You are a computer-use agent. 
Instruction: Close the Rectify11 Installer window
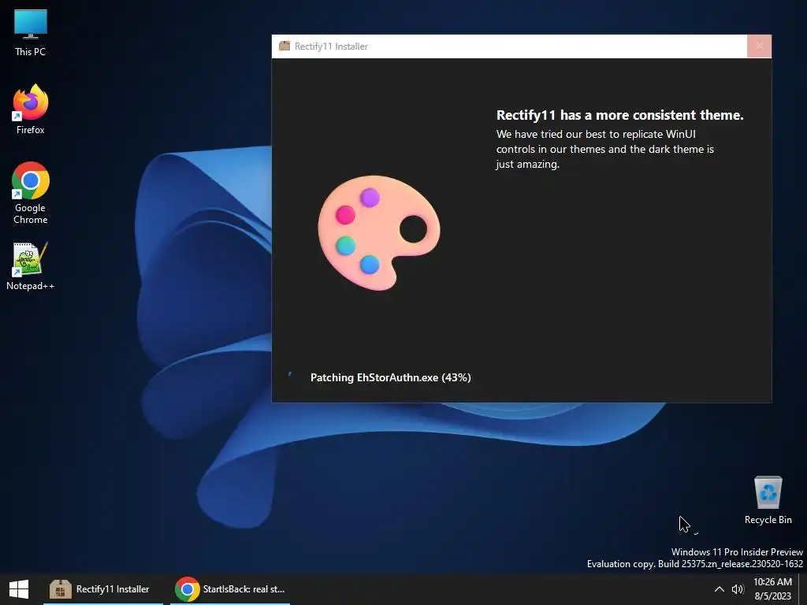[759, 46]
